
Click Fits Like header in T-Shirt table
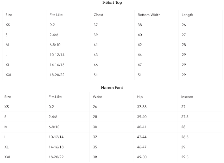(56, 15)
